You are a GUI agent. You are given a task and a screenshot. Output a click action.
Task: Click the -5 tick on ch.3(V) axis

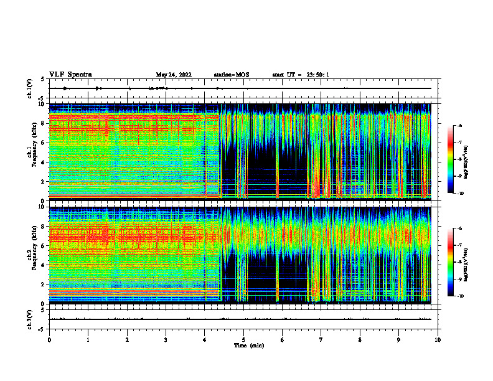pos(42,329)
